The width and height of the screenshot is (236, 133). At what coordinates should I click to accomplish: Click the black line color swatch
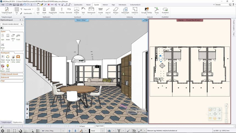click(x=89, y=131)
